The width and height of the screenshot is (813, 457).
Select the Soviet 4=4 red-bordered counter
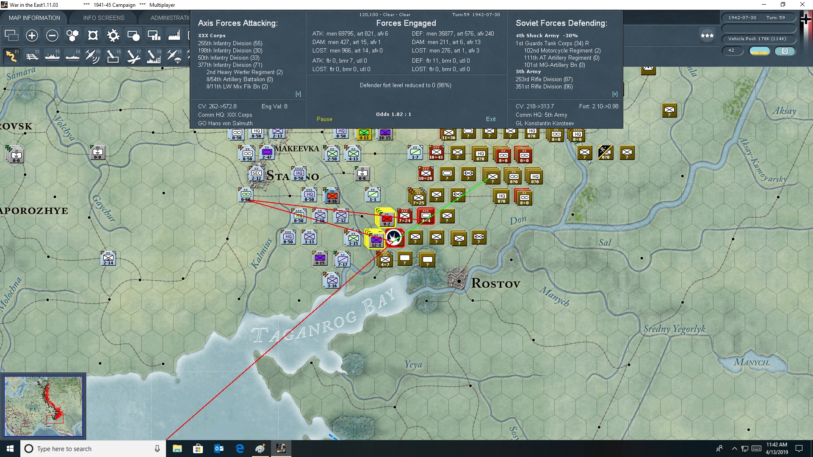(426, 216)
